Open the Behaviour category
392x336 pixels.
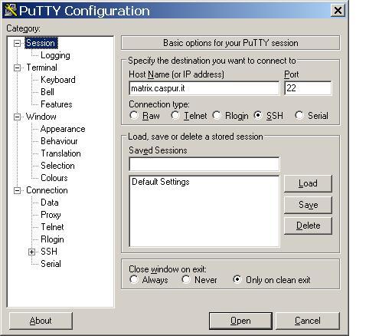point(59,141)
